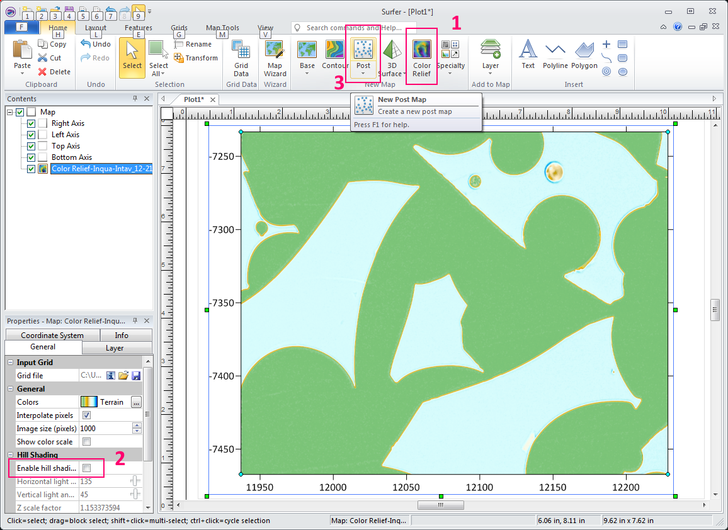728x530 pixels.
Task: Create a new Post map
Action: click(x=363, y=50)
